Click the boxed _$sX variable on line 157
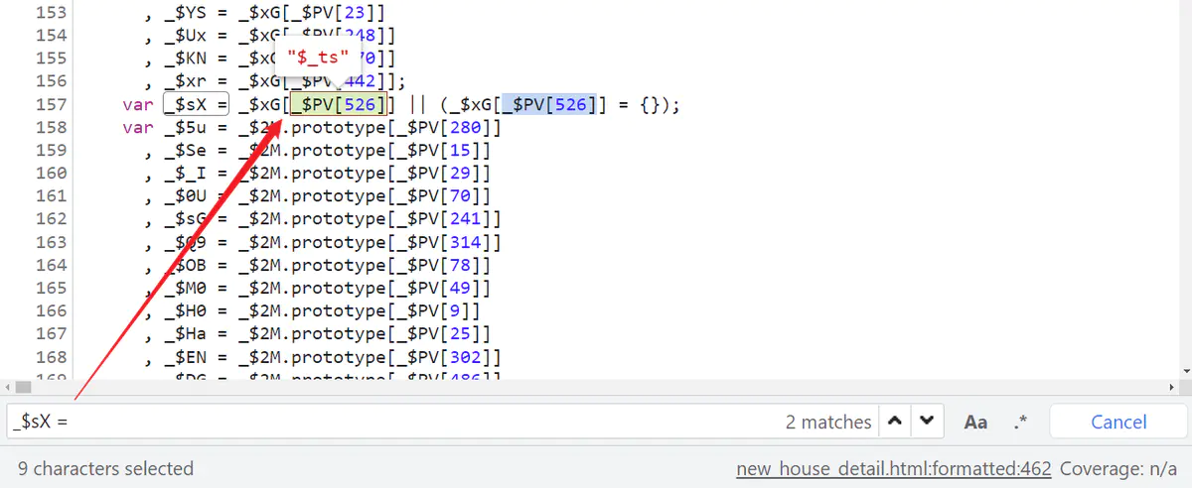The width and height of the screenshot is (1192, 488). 197,104
